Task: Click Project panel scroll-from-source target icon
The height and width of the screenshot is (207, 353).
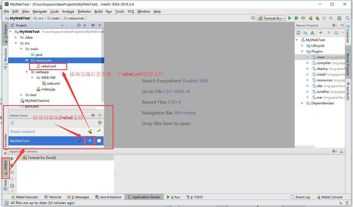Action: (79, 25)
